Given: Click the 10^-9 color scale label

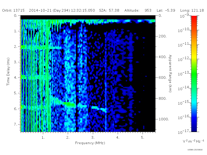Looking at the screenshot, I should (184, 16).
